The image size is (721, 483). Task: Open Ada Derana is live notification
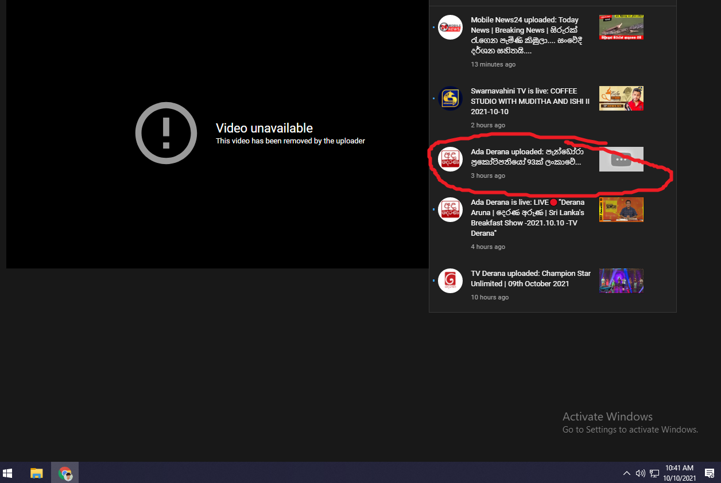click(528, 218)
